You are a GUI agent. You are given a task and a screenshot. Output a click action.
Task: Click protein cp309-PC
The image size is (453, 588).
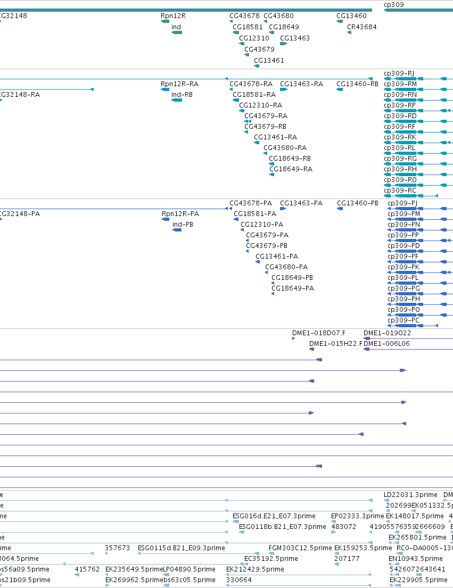click(403, 320)
